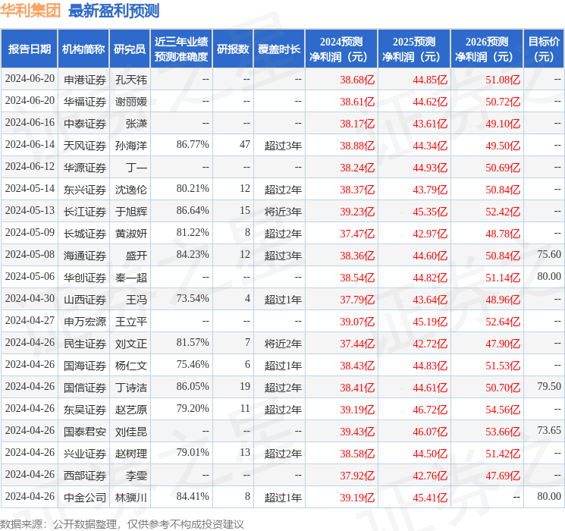Click analyst name 林骥川
Viewport: 565px width, 531px height.
(131, 498)
